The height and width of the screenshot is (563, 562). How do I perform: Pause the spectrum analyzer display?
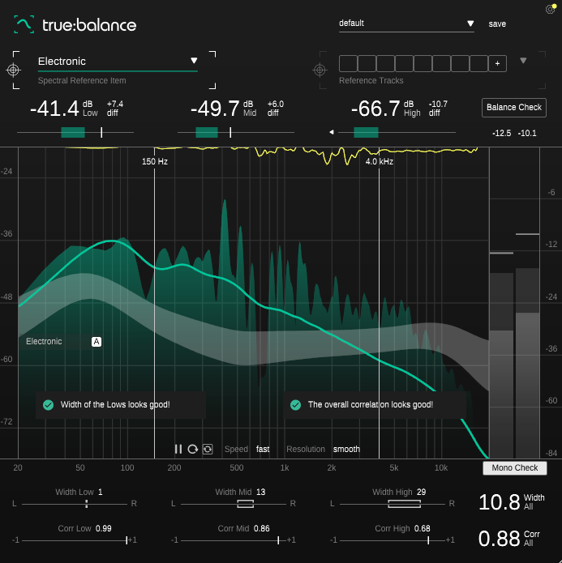(178, 449)
